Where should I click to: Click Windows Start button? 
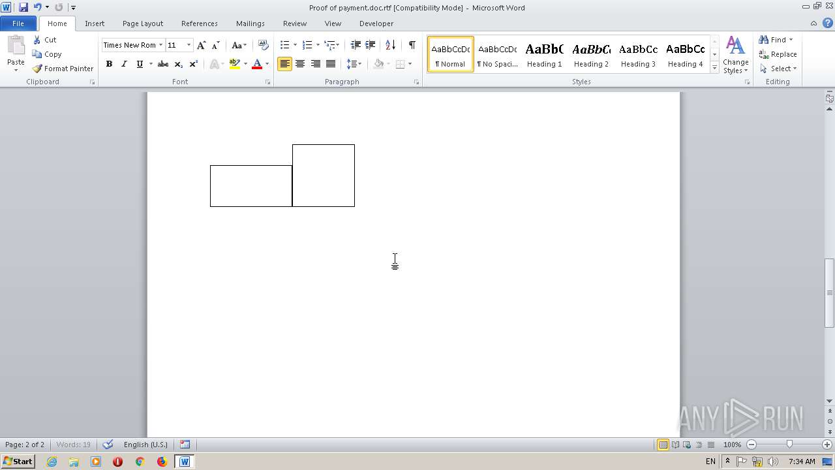(x=18, y=462)
